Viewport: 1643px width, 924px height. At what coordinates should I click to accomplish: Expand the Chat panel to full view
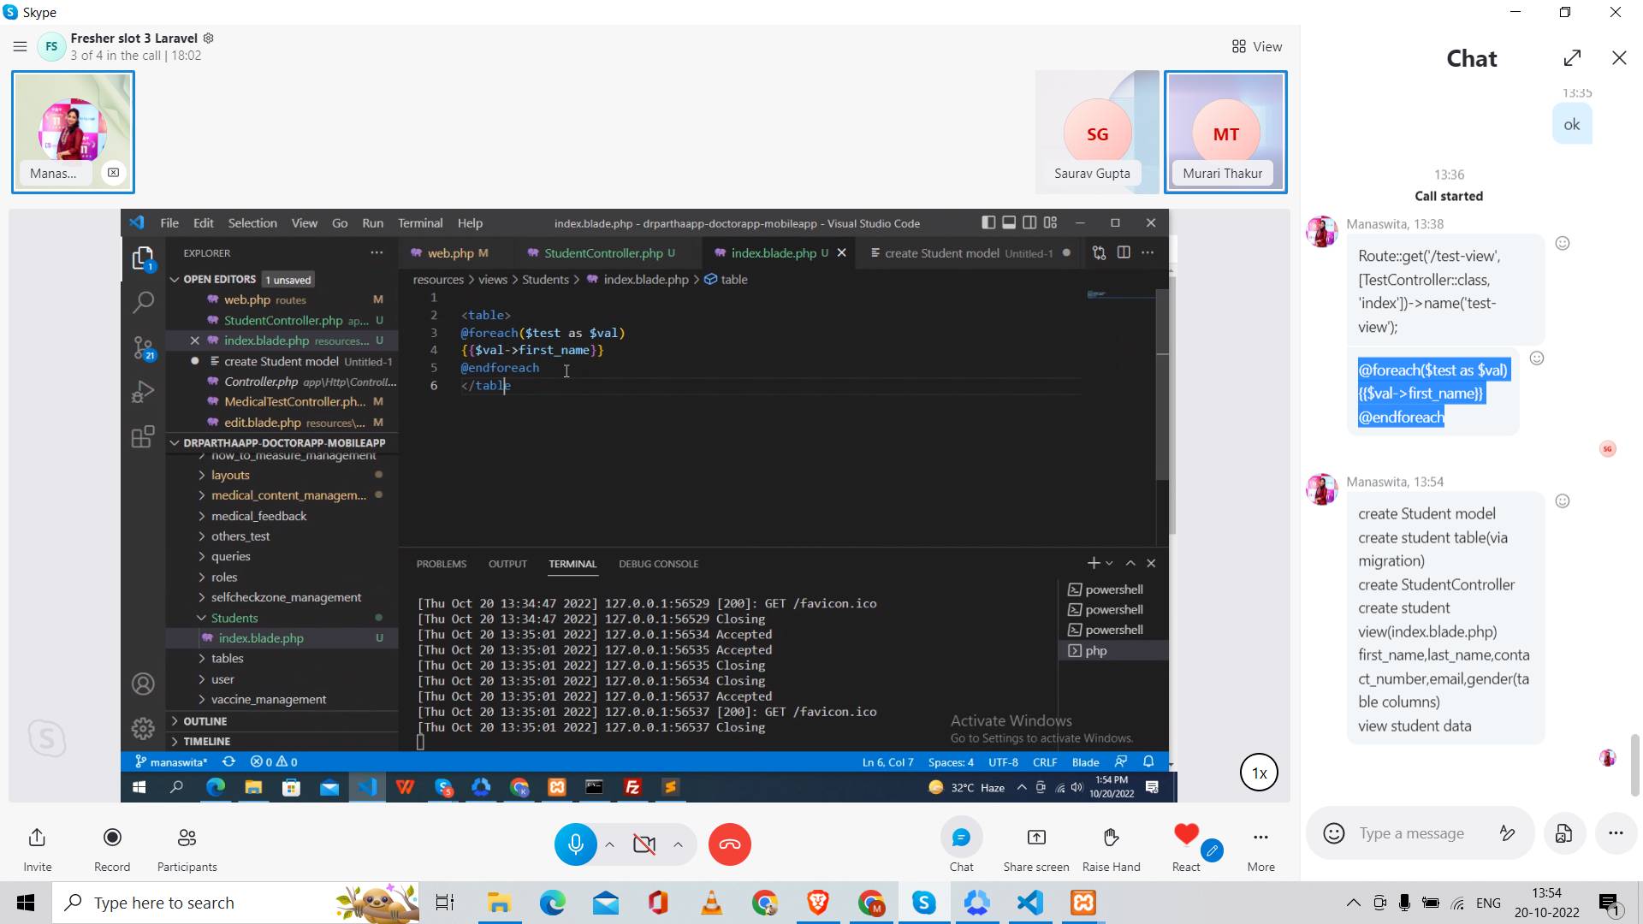point(1572,58)
